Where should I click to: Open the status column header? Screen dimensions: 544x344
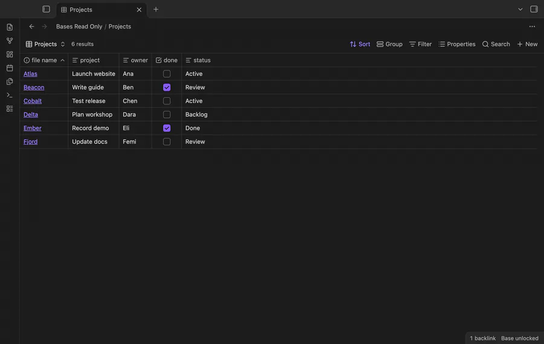(198, 60)
